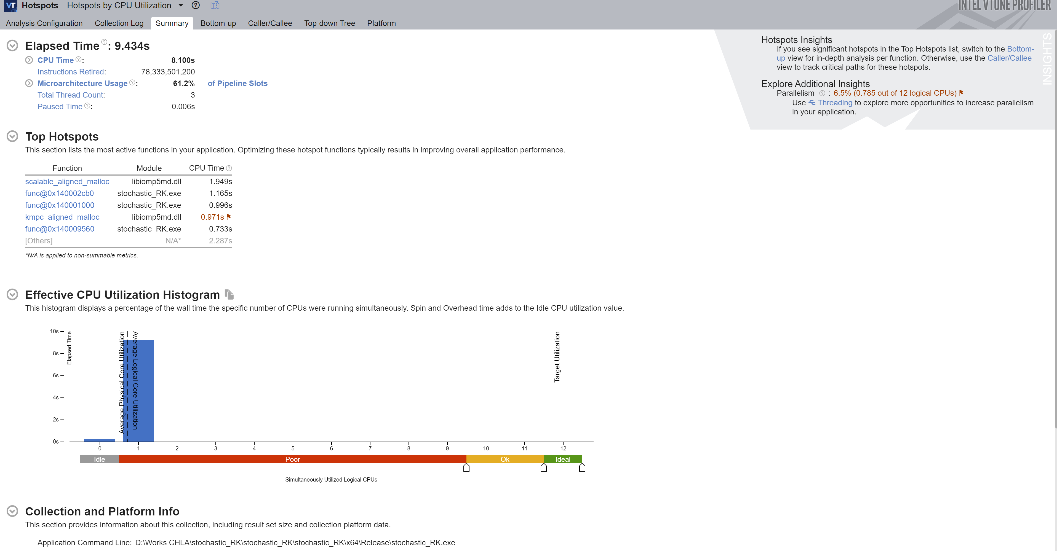Collapse the Elapsed Time section
Viewport: 1057px width, 551px height.
tap(12, 45)
